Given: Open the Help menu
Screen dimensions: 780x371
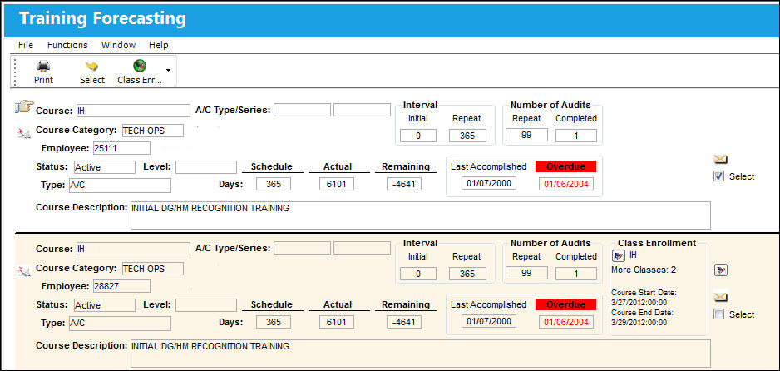Looking at the screenshot, I should click(x=158, y=45).
